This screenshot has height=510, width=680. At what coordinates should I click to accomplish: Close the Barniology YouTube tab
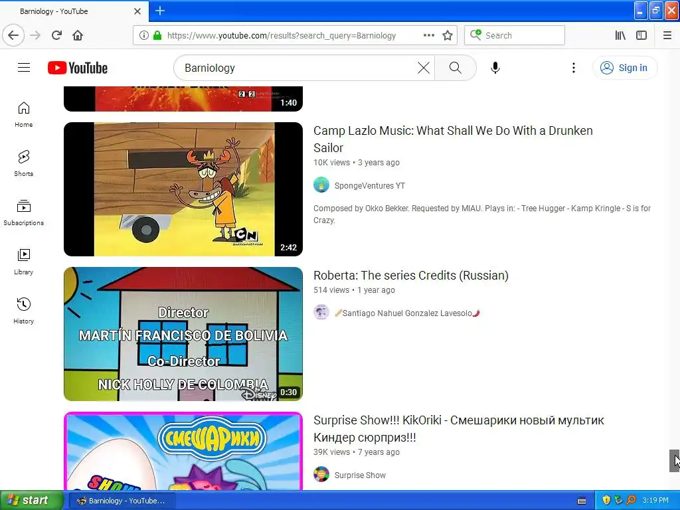point(137,11)
